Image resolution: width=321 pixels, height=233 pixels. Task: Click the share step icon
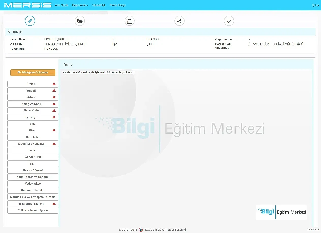point(179,21)
